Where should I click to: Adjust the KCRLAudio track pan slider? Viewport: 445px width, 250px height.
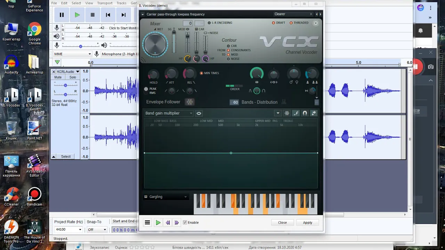click(65, 94)
